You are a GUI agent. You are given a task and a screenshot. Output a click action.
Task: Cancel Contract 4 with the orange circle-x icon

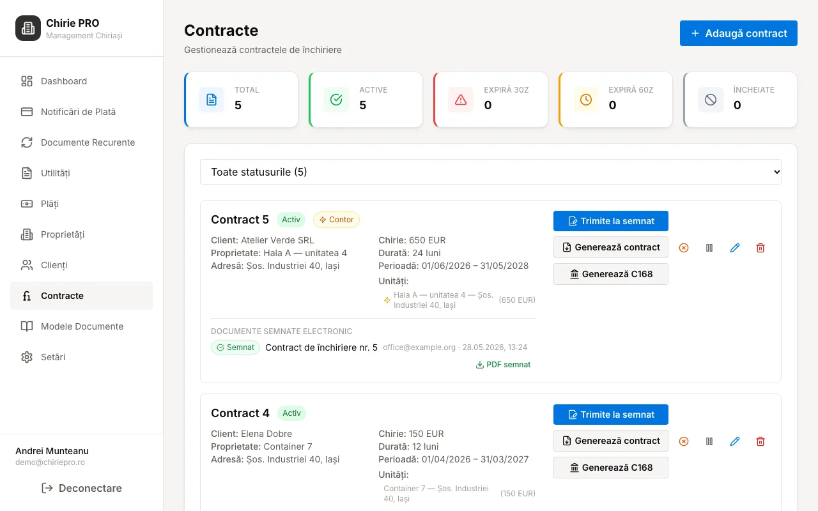coord(684,441)
